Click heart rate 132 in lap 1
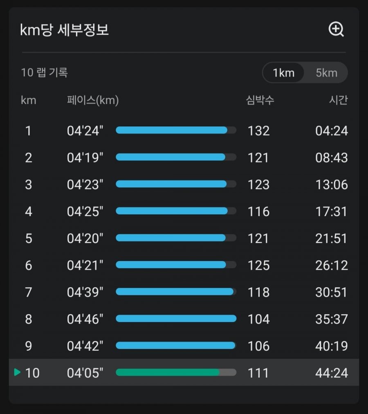 [x=259, y=130]
